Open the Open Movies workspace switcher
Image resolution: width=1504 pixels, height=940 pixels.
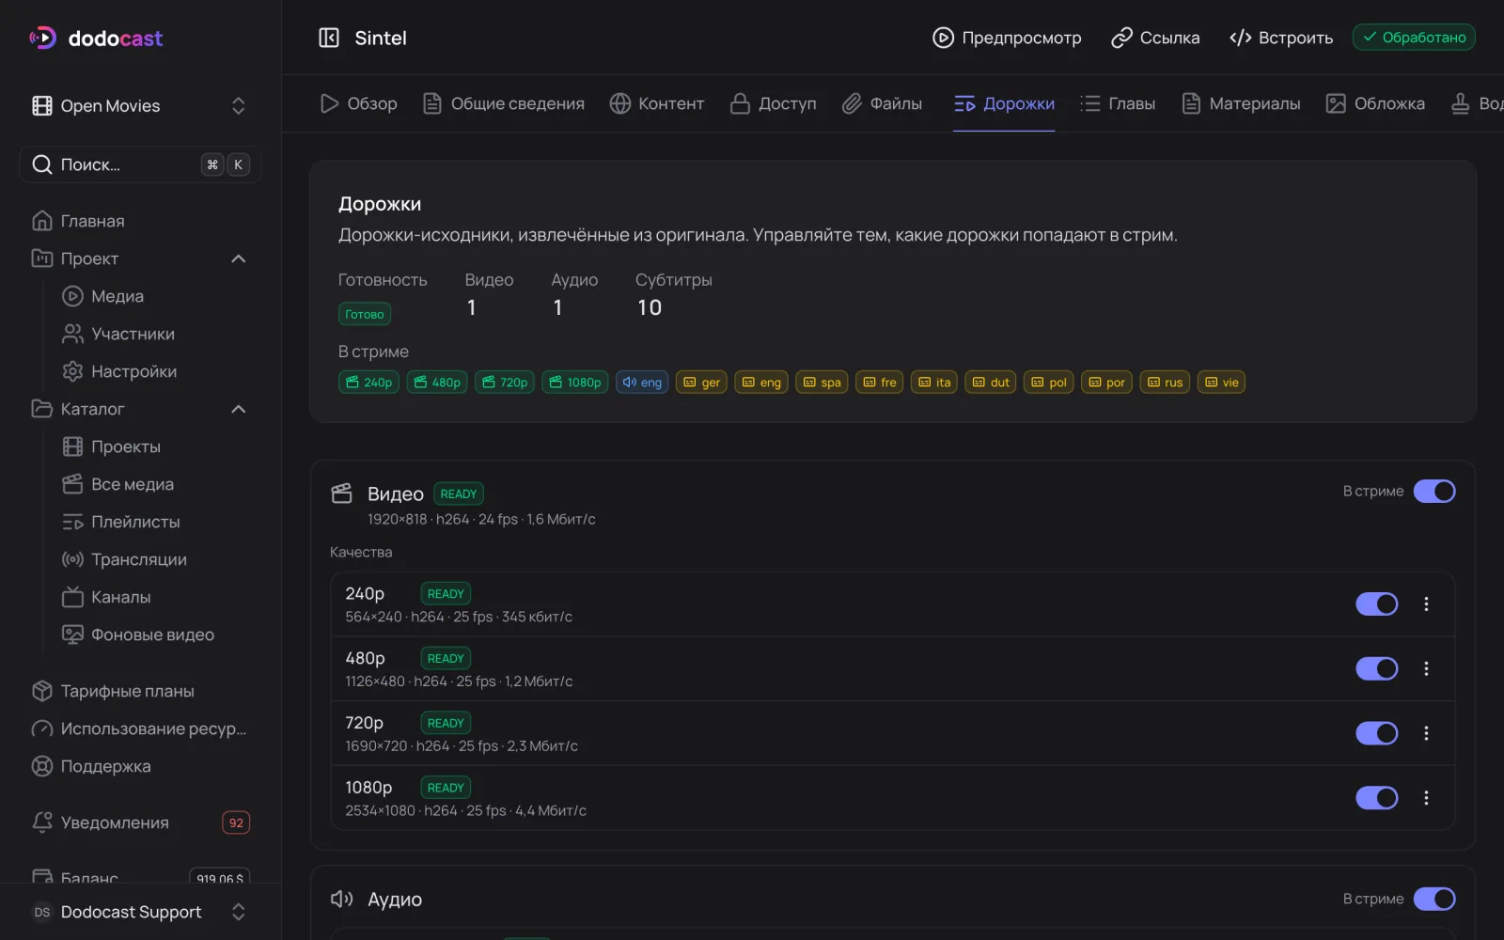coord(140,105)
